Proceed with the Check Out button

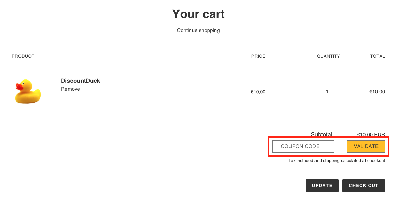click(363, 185)
